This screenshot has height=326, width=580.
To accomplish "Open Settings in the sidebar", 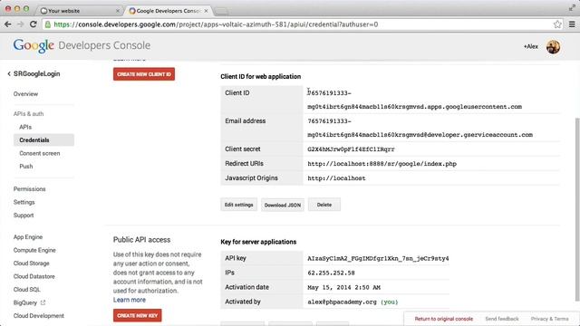I will tap(24, 202).
